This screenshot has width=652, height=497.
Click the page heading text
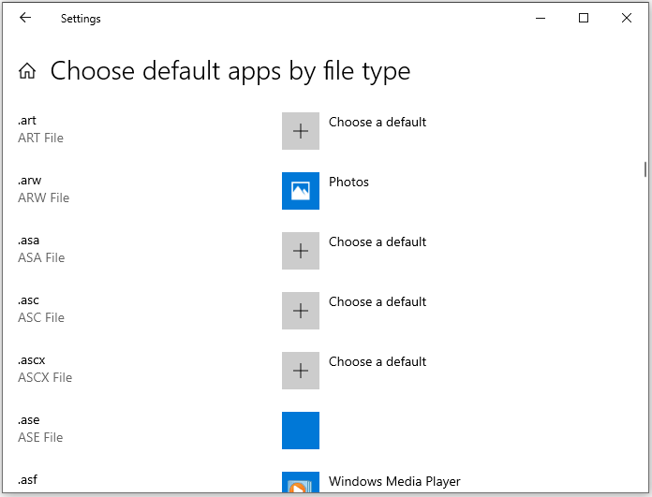point(230,71)
